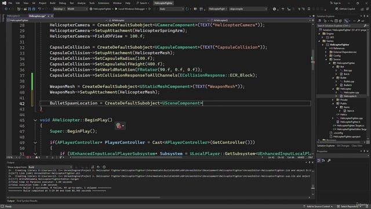Switch to the Helicopter.h tab
This screenshot has height=209, width=371.
(13, 16)
